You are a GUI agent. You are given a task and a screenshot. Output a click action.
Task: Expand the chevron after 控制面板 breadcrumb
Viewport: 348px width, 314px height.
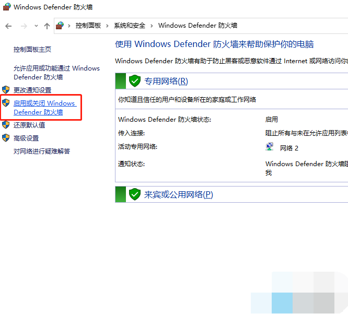point(108,26)
